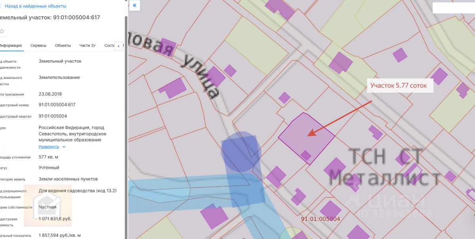The image size is (475, 239).
Task: Add the parcel to favorites with star icon
Action: [x=2, y=31]
